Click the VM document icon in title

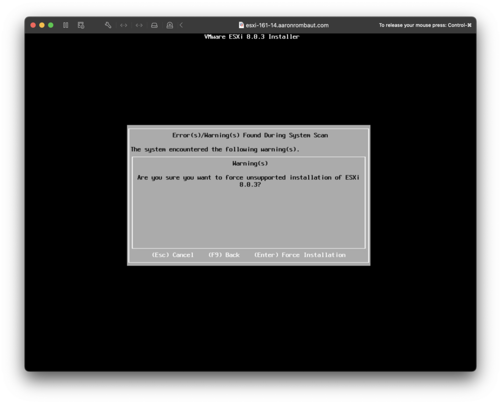(241, 25)
